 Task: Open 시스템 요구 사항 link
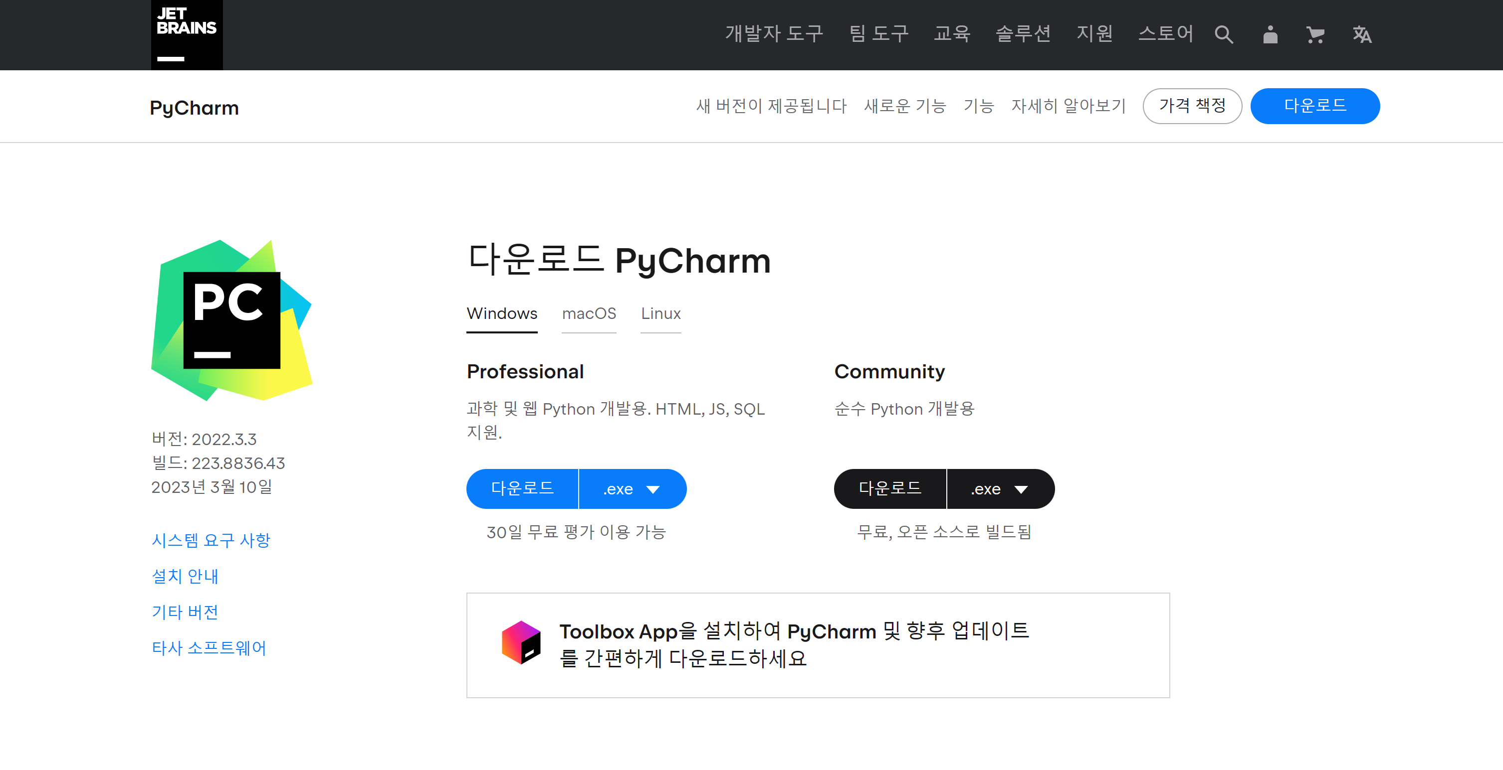211,540
